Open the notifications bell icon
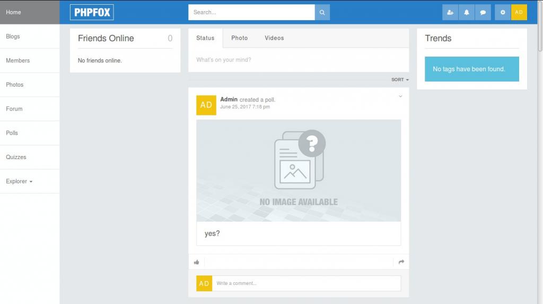The image size is (543, 304). click(x=467, y=12)
